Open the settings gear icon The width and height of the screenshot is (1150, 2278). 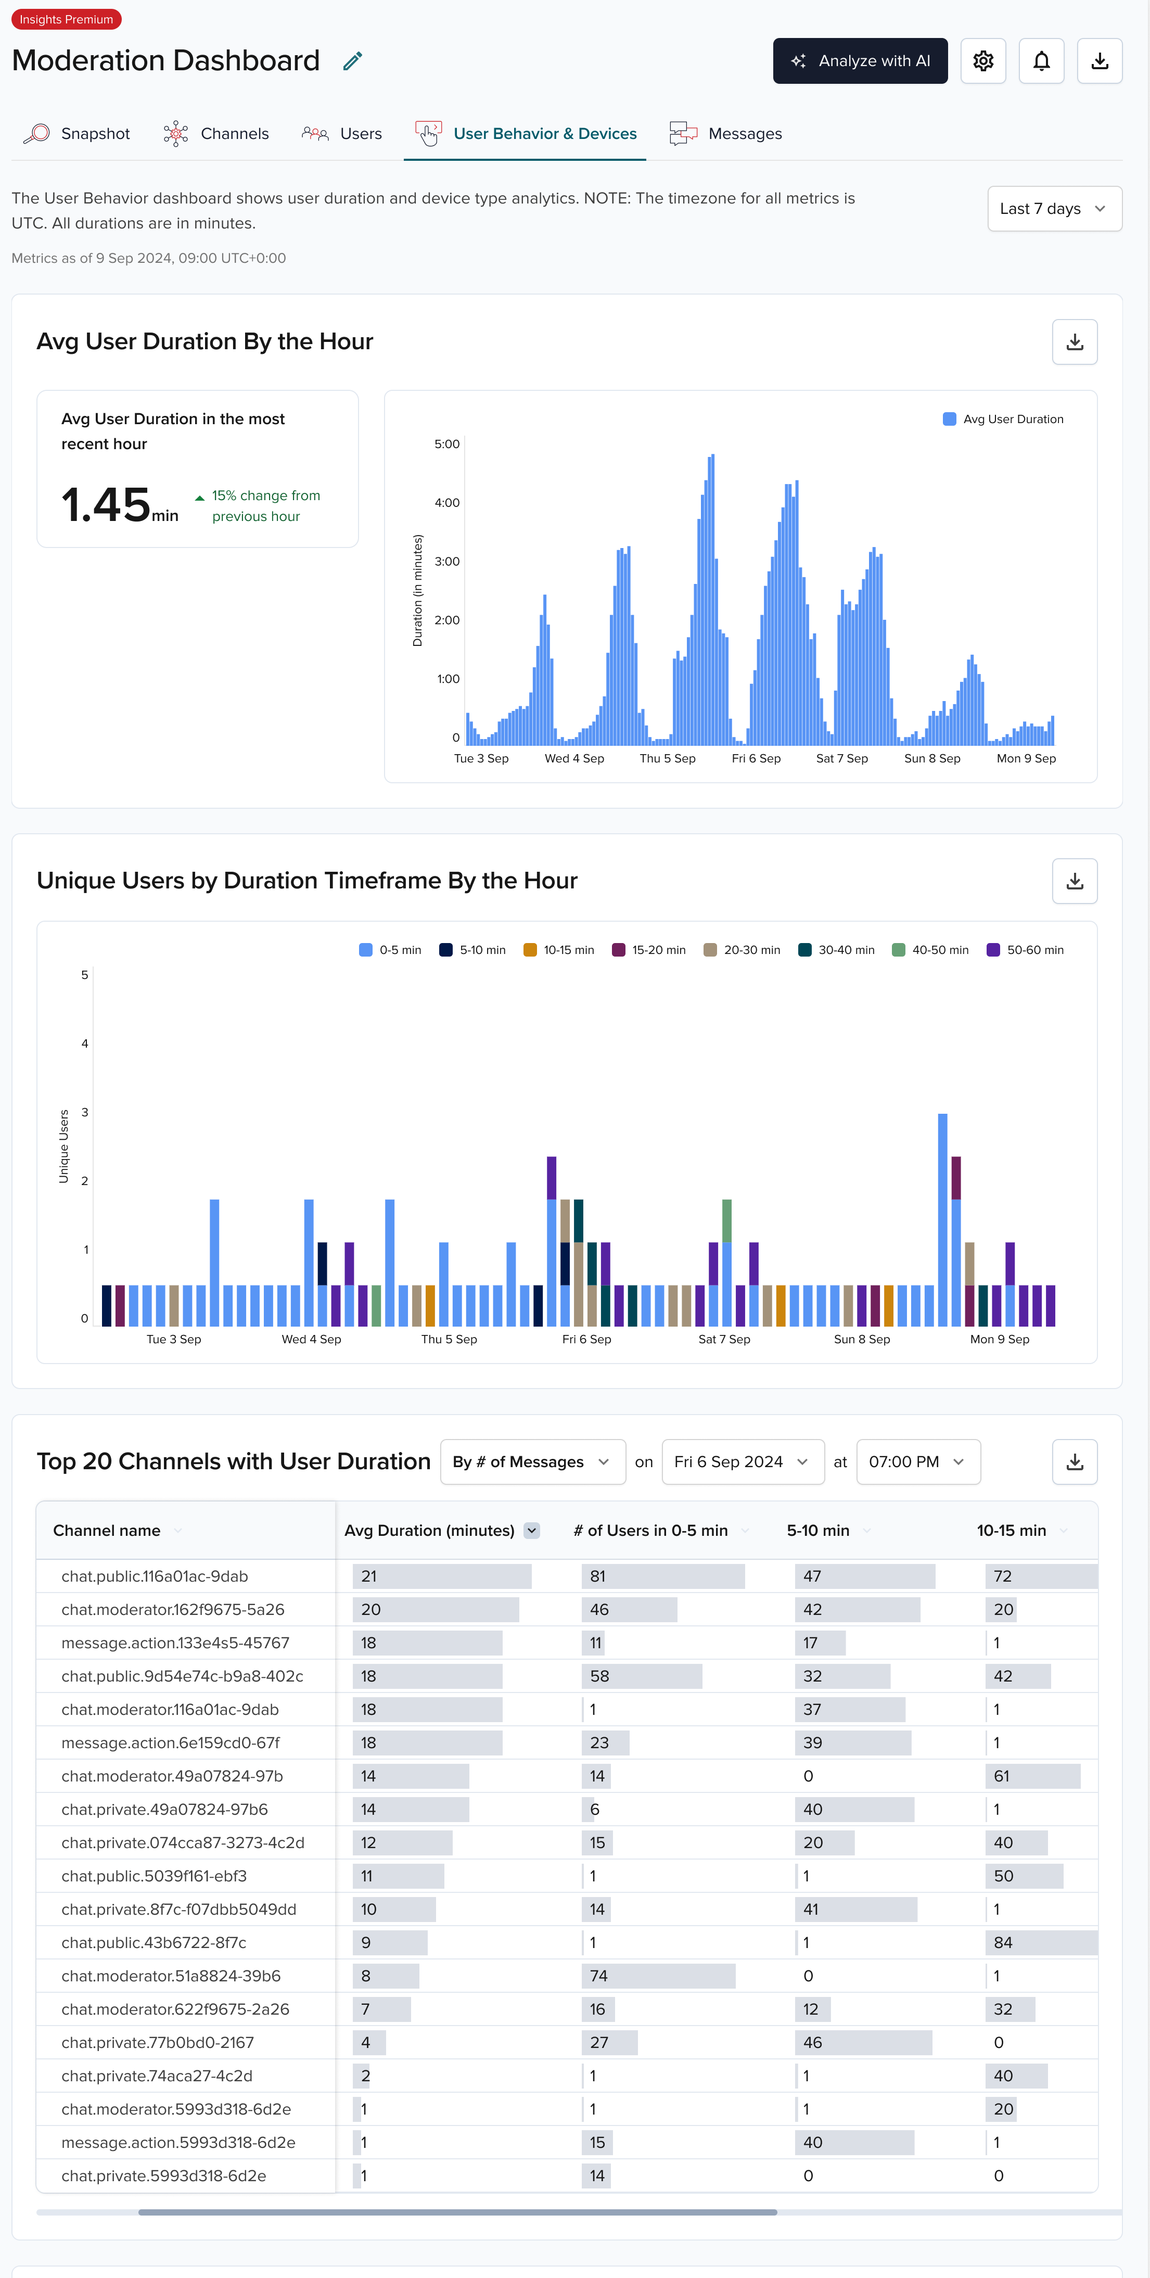tap(983, 60)
